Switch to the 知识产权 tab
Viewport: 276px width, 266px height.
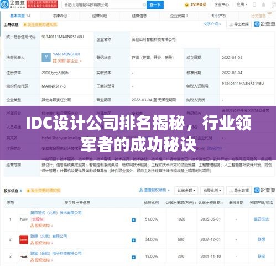(218, 16)
